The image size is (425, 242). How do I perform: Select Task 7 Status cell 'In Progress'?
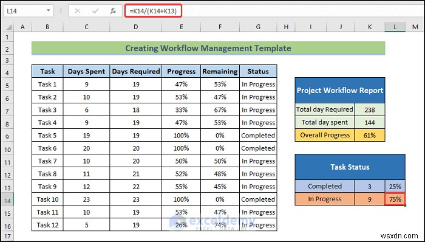(258, 161)
